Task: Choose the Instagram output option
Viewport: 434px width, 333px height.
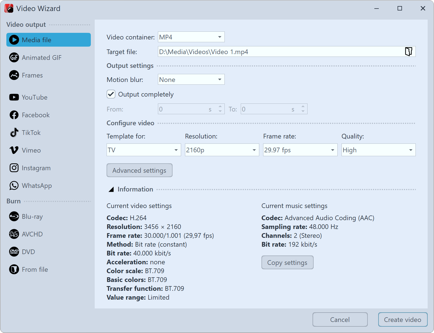Action: tap(49, 168)
